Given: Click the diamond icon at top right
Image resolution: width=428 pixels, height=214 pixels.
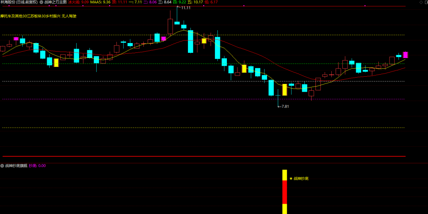Looking at the screenshot, I should pyautogui.click(x=421, y=2).
